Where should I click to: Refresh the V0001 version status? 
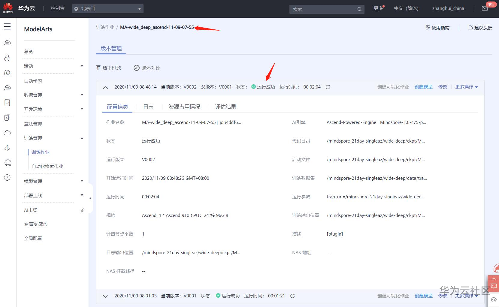tap(292, 296)
